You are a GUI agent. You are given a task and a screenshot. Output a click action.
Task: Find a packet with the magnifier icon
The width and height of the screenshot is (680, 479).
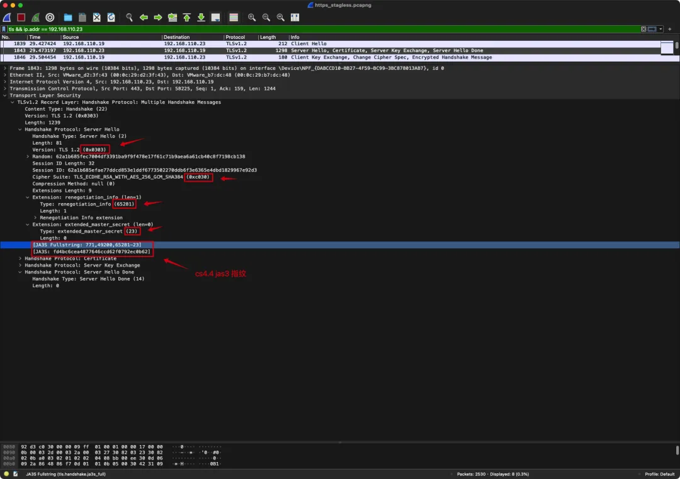129,18
